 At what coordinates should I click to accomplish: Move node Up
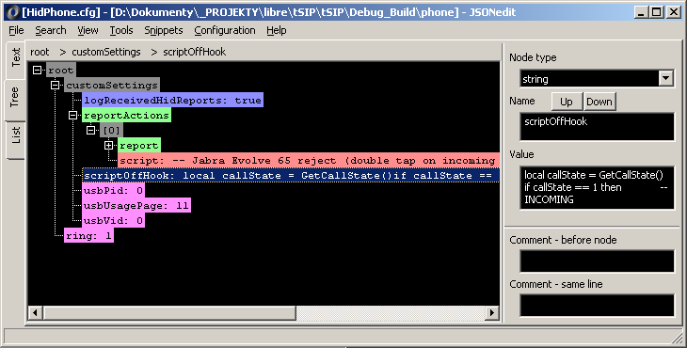click(567, 102)
